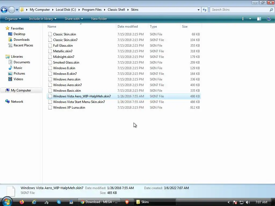
Task: Select the Windows Basic.skin file
Action: [124, 91]
